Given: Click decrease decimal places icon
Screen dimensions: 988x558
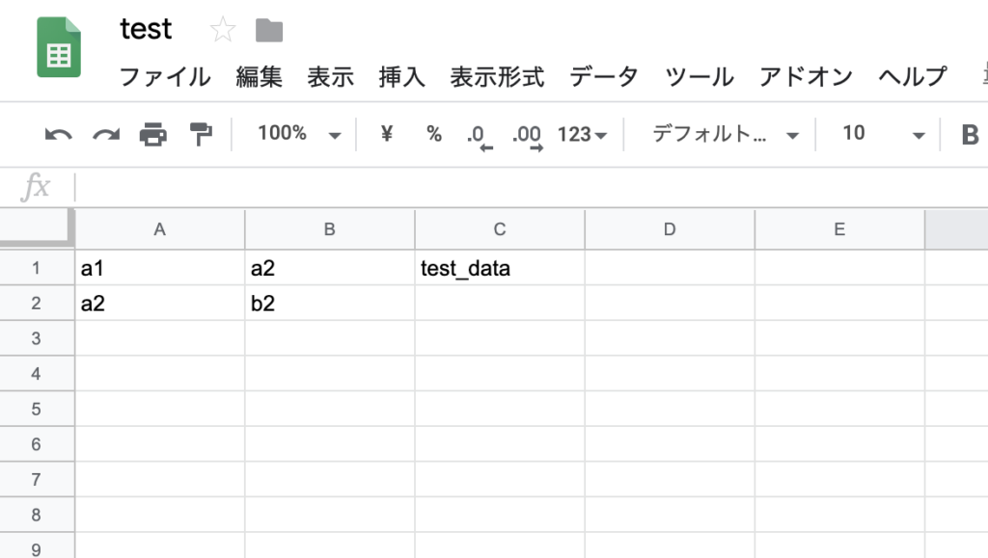Looking at the screenshot, I should click(x=480, y=136).
